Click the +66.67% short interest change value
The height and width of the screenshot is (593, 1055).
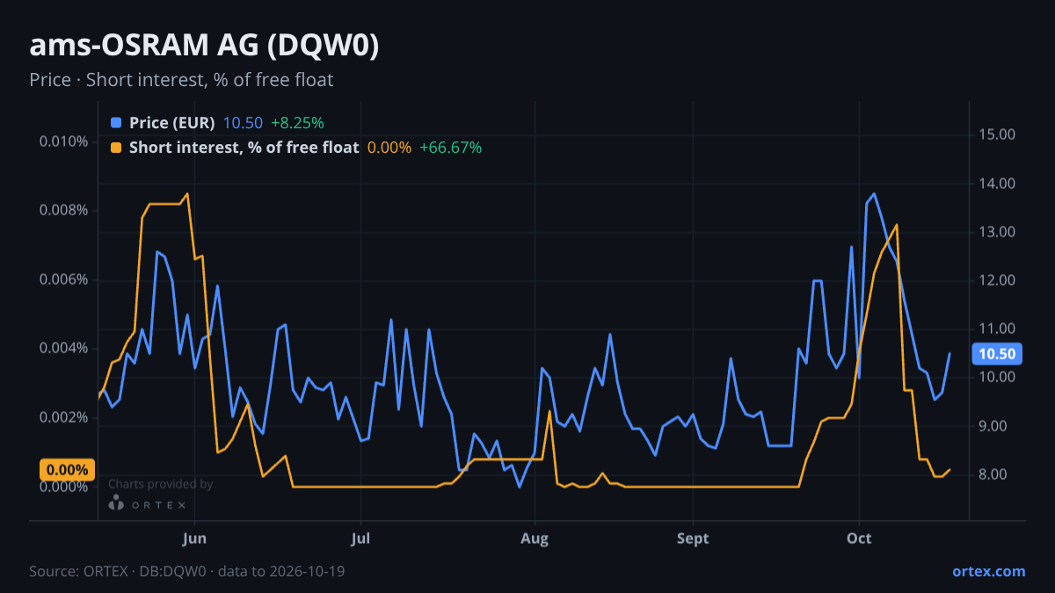tap(450, 148)
